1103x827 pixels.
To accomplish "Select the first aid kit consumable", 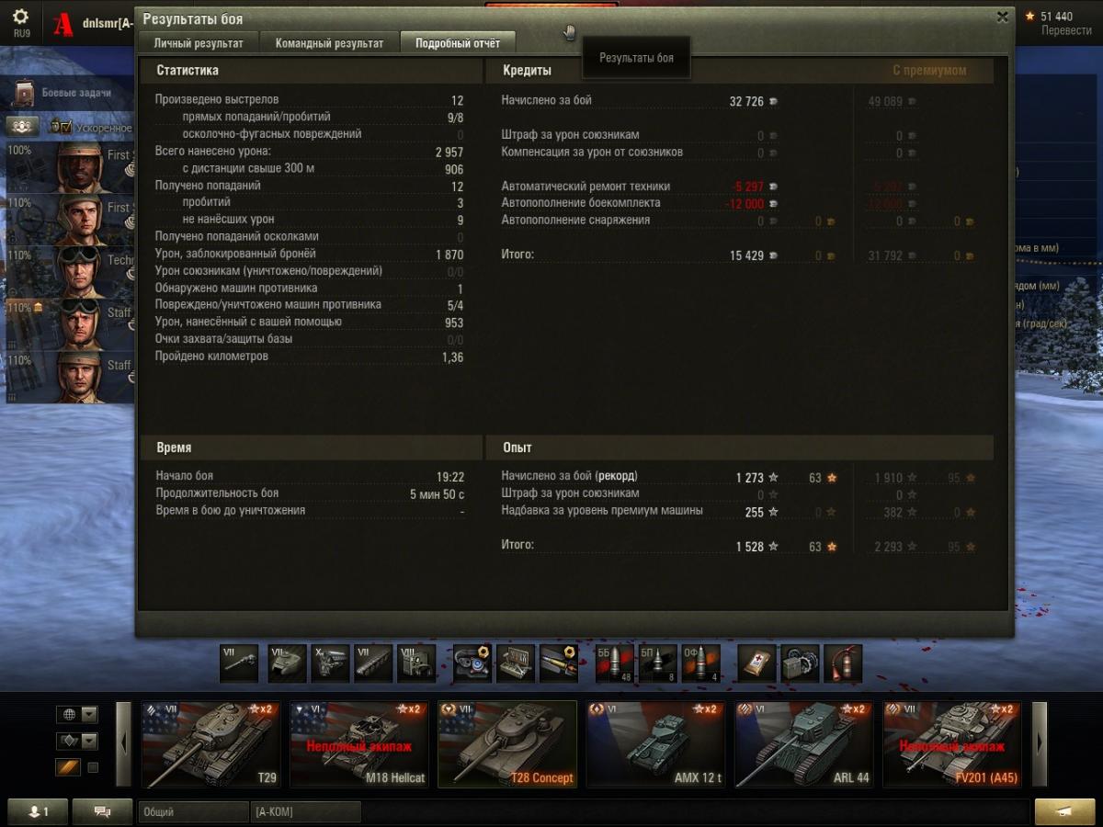I will point(756,663).
